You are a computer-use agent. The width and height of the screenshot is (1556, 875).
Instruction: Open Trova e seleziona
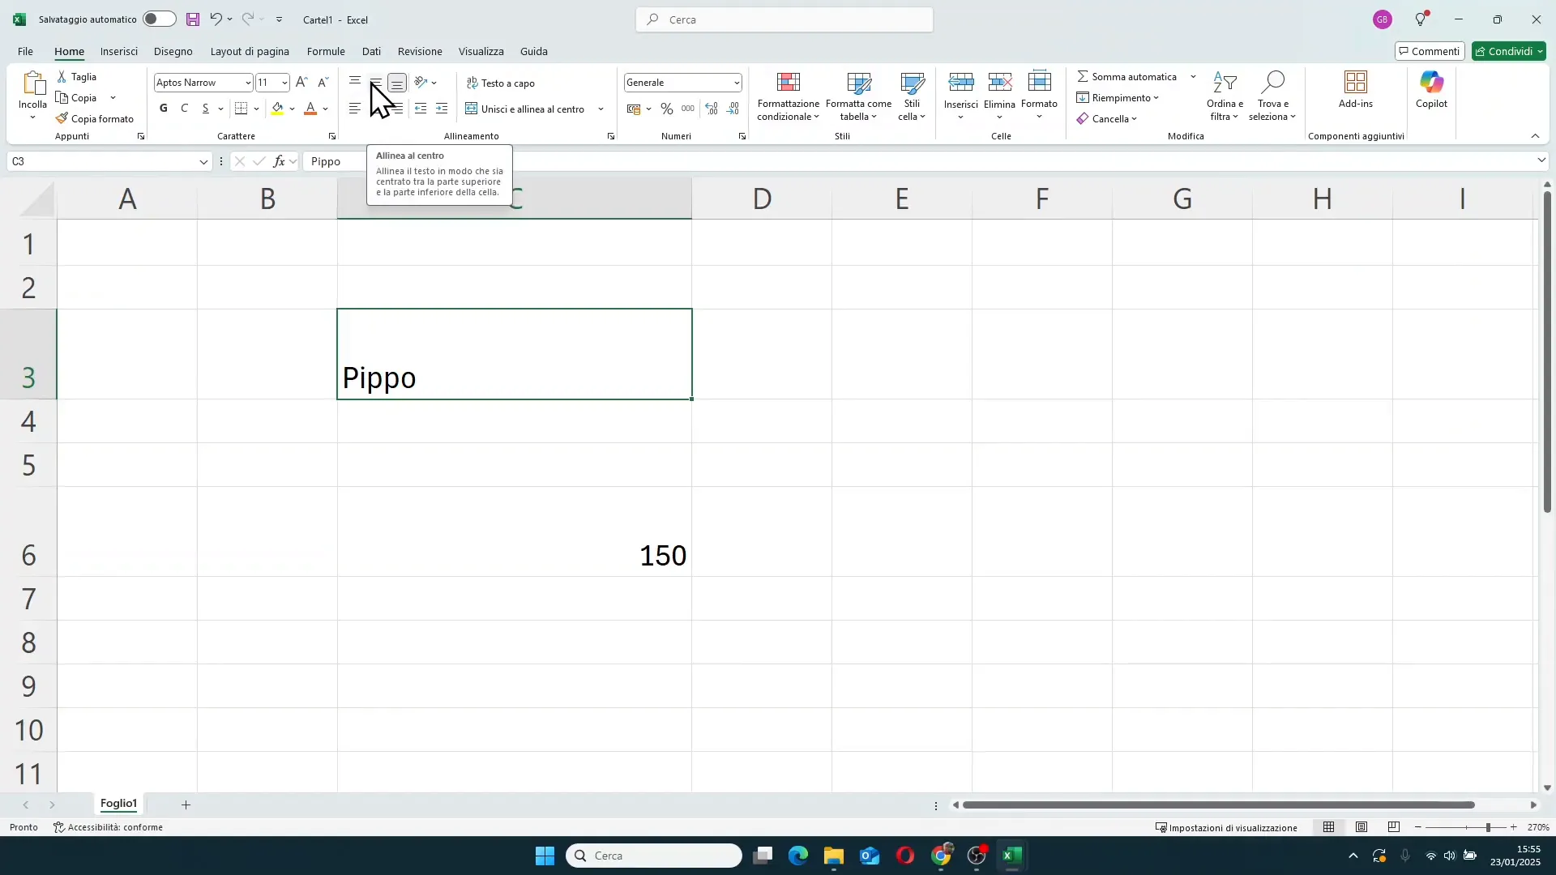coord(1273,97)
